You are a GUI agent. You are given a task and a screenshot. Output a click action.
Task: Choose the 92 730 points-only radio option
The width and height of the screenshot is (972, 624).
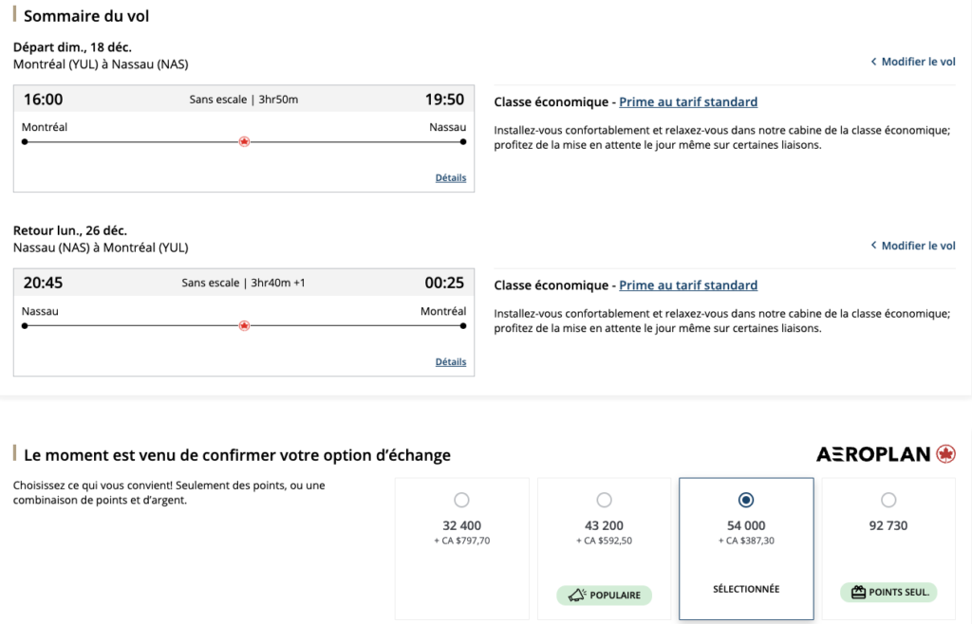888,500
